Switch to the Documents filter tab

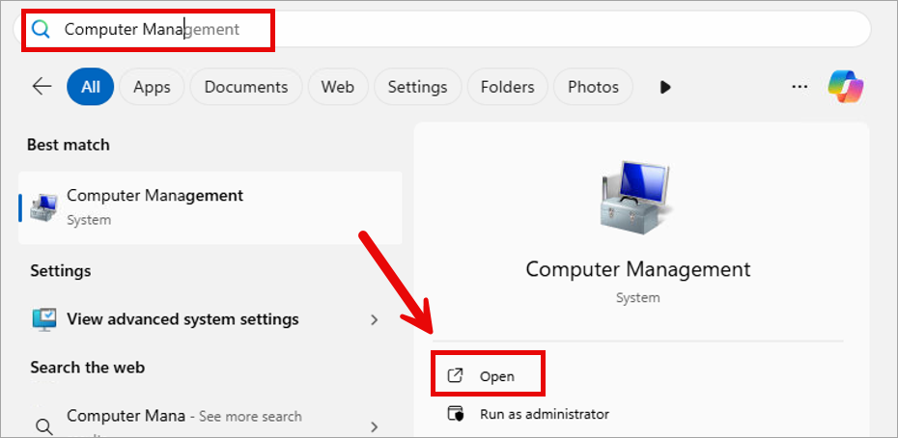[246, 87]
